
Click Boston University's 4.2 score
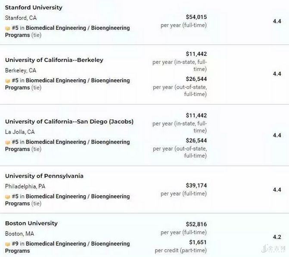pyautogui.click(x=277, y=237)
